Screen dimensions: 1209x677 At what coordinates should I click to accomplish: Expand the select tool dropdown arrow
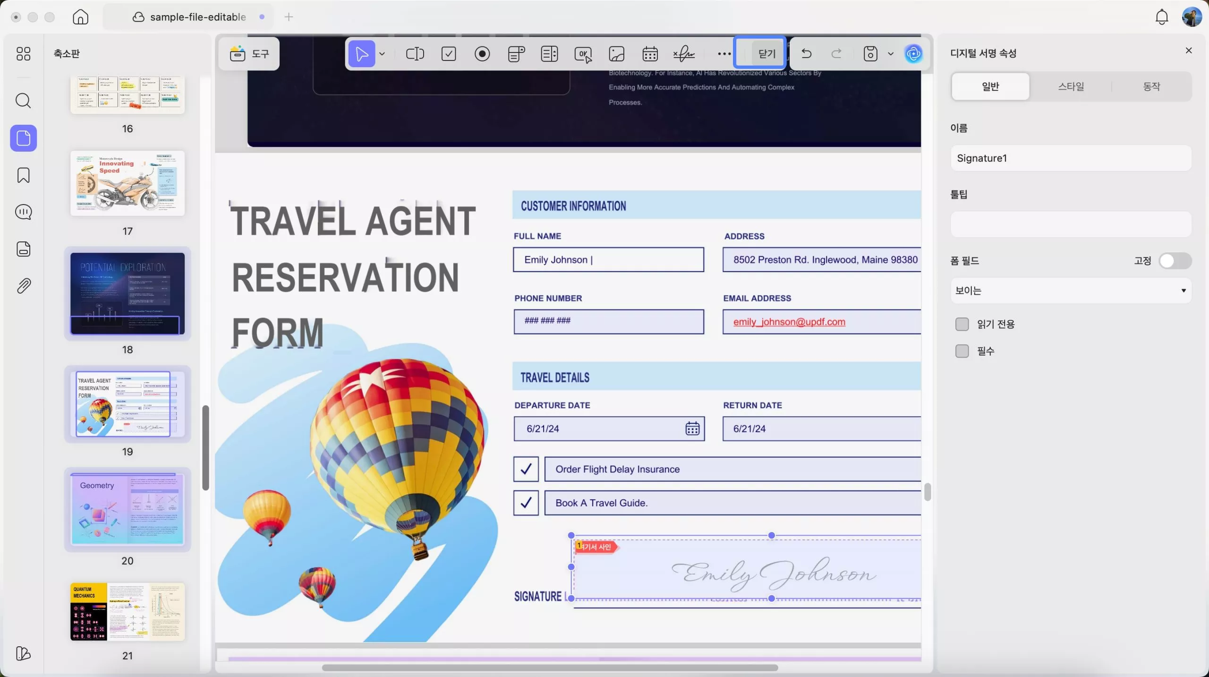[382, 54]
